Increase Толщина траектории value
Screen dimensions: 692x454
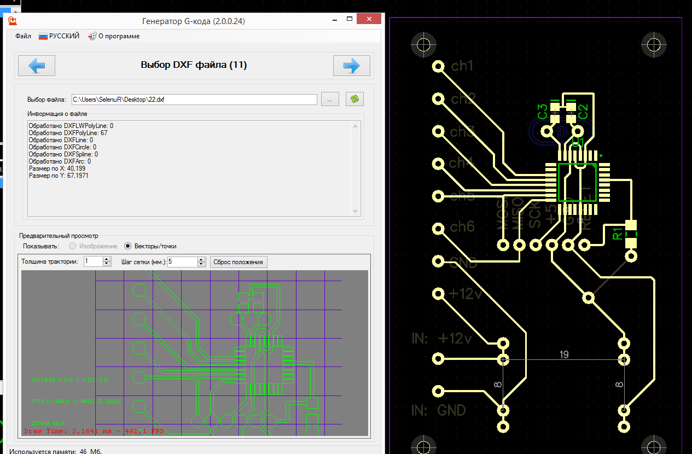[107, 259]
